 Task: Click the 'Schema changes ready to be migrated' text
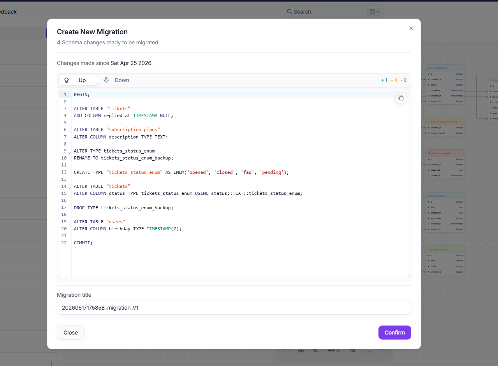[x=111, y=42]
